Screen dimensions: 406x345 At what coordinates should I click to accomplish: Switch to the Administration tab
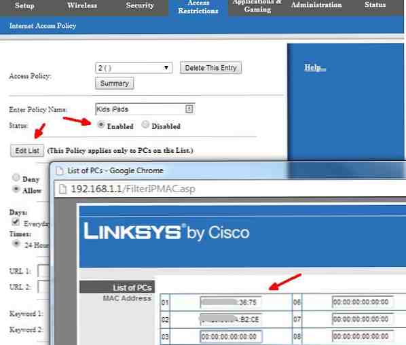316,5
